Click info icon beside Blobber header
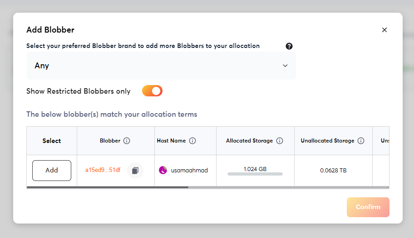Image resolution: width=414 pixels, height=238 pixels. [127, 141]
